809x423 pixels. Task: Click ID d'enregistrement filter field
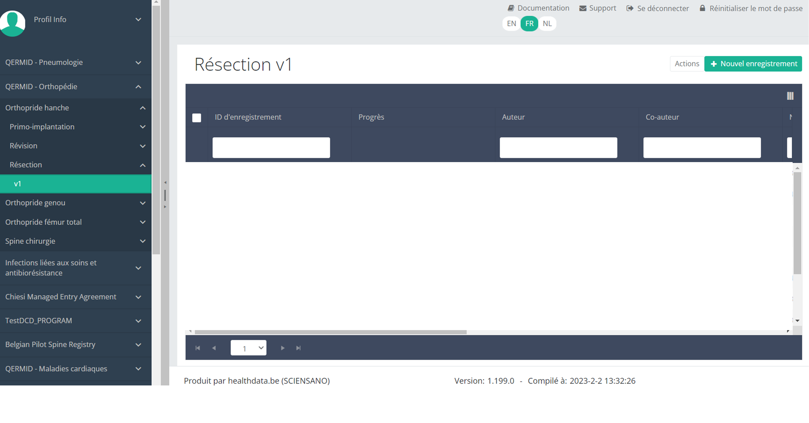pos(271,148)
